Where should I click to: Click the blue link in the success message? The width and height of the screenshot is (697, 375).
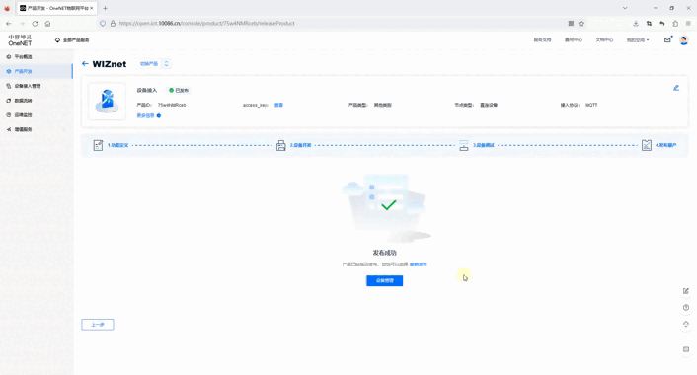pos(418,264)
